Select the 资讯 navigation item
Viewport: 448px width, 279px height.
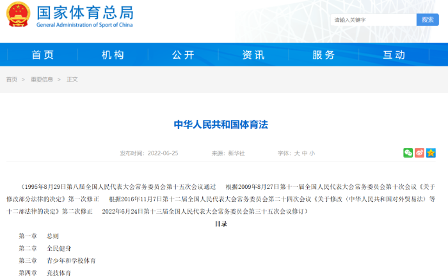(x=253, y=55)
